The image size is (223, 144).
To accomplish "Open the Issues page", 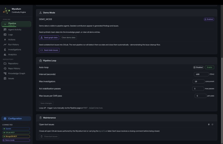I will 11,78.
